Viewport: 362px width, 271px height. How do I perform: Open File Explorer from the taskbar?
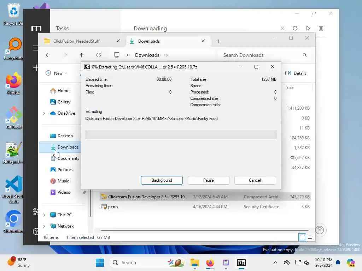click(195, 263)
